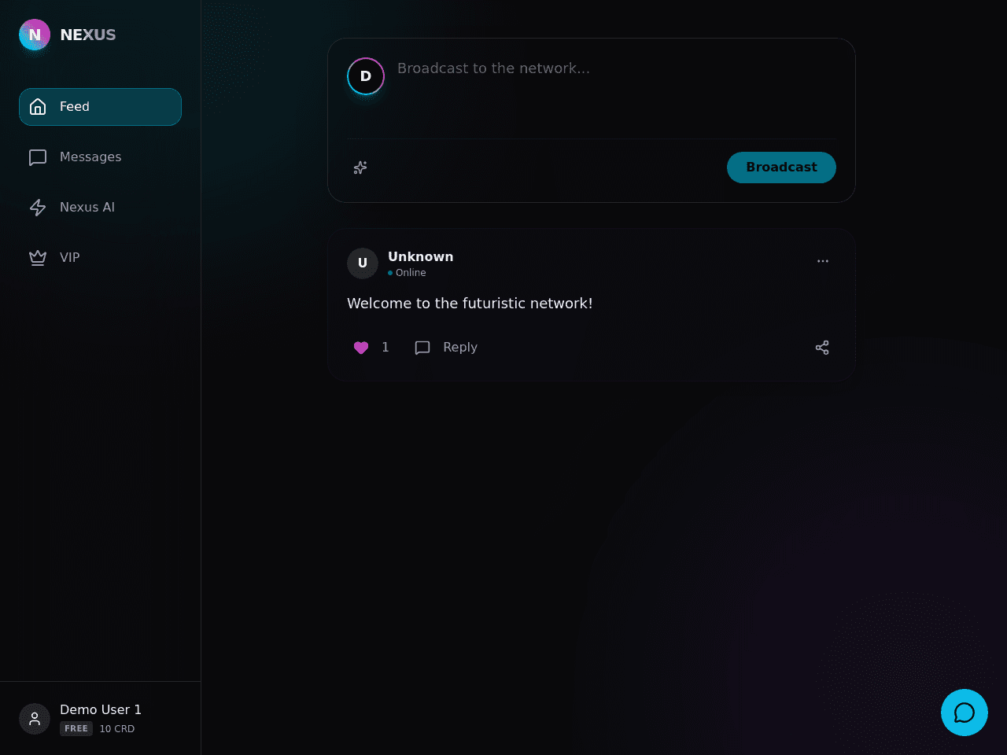The image size is (1007, 755).
Task: Open the floating chat bubble button
Action: point(965,713)
